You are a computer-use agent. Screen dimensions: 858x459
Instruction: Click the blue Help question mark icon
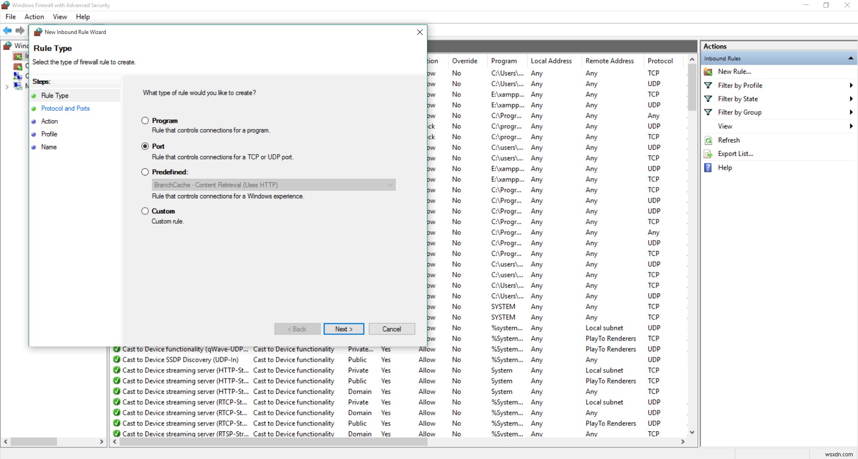tap(708, 168)
